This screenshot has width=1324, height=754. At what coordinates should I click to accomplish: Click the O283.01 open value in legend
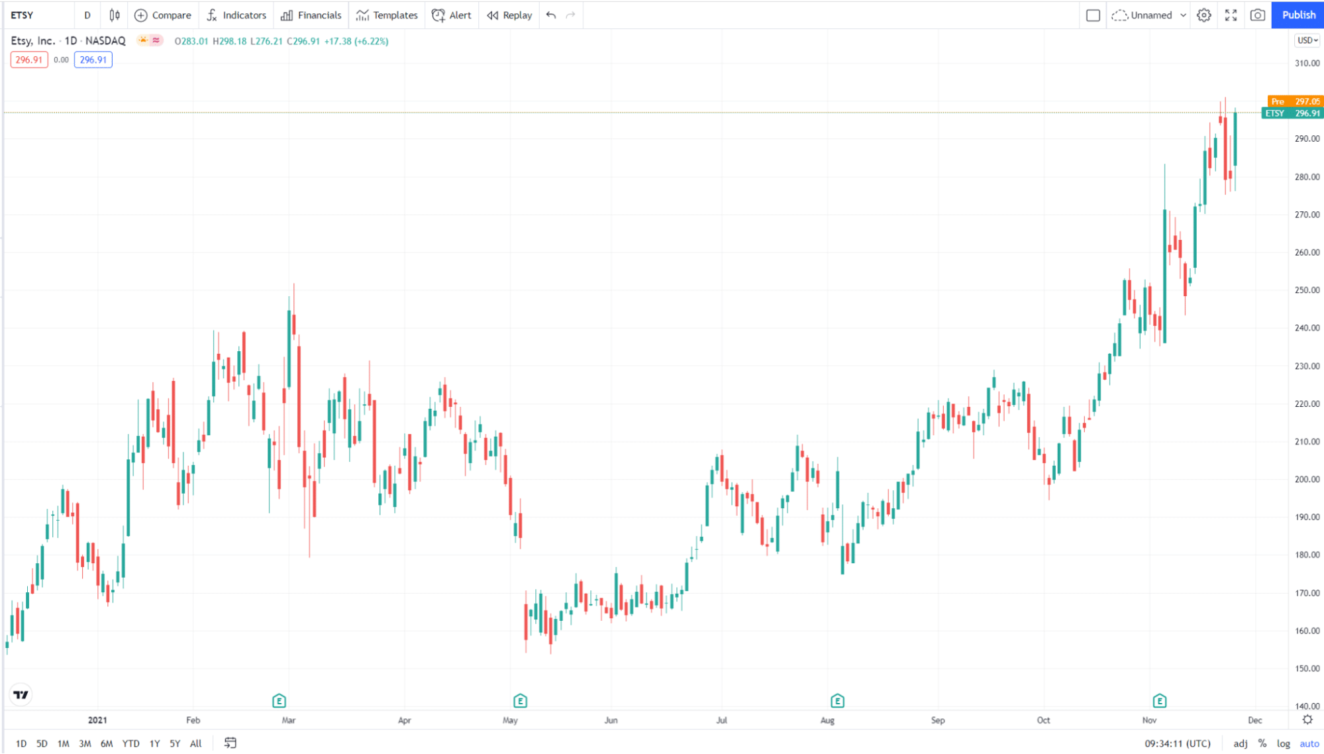[191, 41]
